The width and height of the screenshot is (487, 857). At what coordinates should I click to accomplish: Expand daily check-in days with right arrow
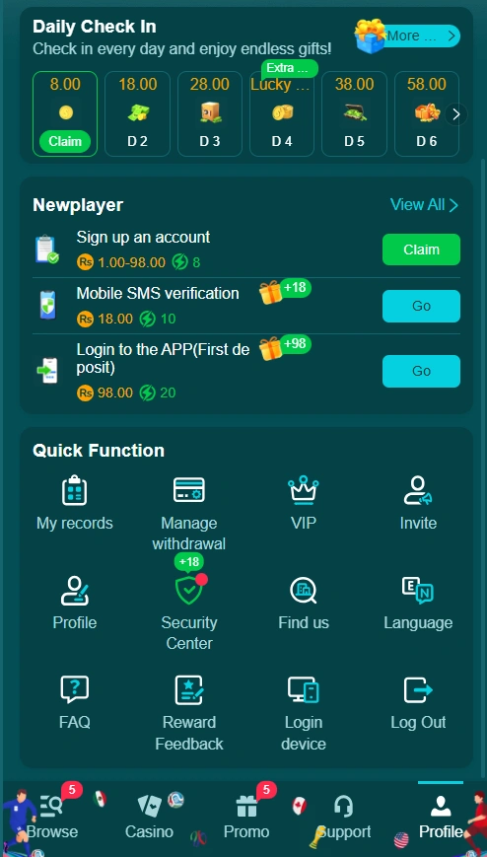[457, 114]
